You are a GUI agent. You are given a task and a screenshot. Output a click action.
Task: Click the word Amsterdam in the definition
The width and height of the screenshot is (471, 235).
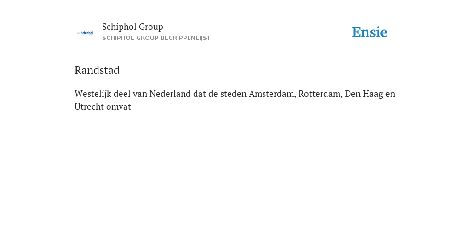coord(272,94)
